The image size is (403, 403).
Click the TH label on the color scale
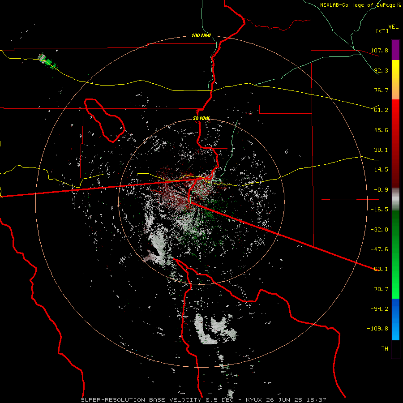[x=385, y=349]
